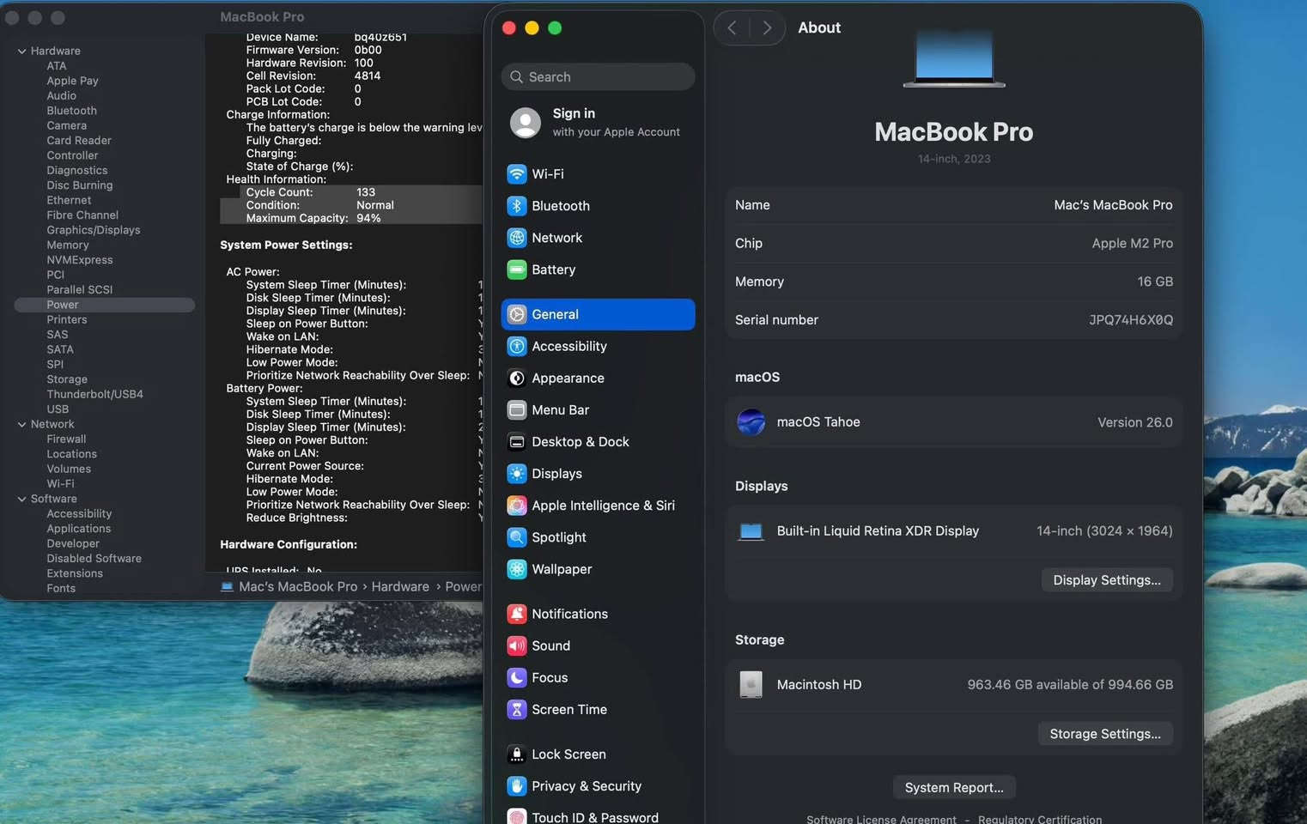
Task: Click the Displays icon in System Settings sidebar
Action: (516, 474)
